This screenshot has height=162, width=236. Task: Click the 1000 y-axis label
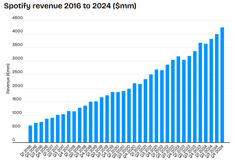[17, 113]
